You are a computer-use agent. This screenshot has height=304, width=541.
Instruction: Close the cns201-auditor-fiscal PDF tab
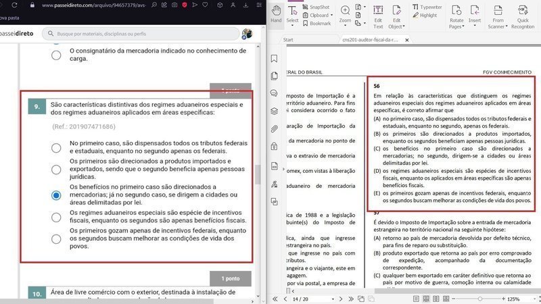[405, 40]
